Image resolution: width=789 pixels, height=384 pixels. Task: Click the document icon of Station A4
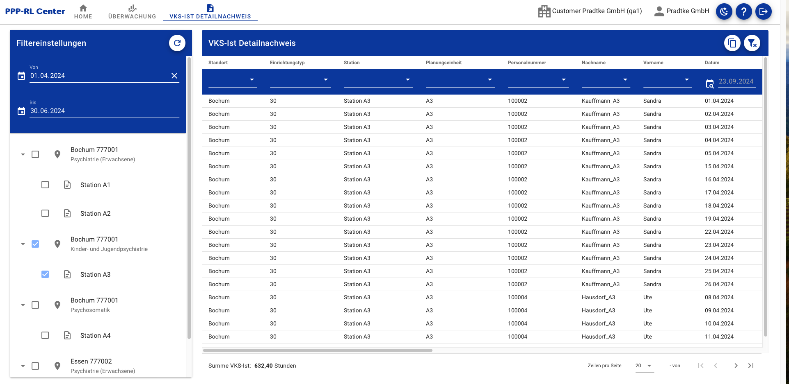[67, 335]
